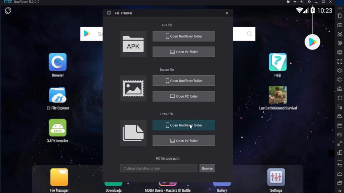Click the diagonal arrows sidebar icon
Screen dimensions: 344x193
(x=340, y=143)
